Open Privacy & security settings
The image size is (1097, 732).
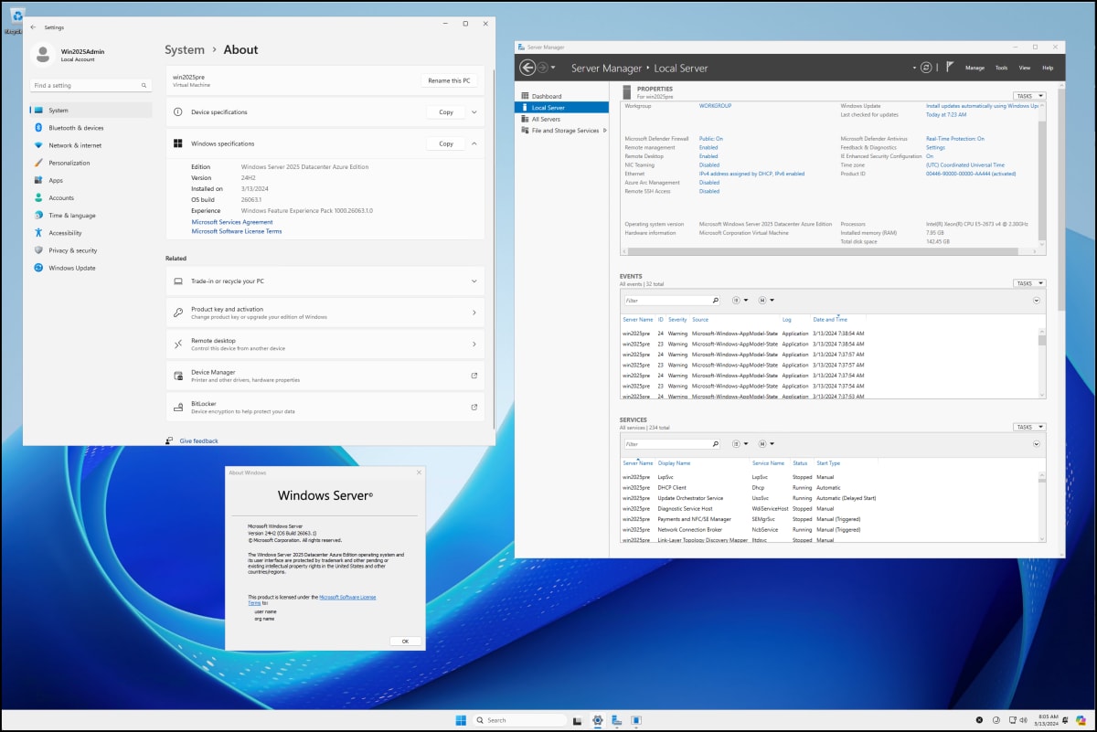coord(91,250)
